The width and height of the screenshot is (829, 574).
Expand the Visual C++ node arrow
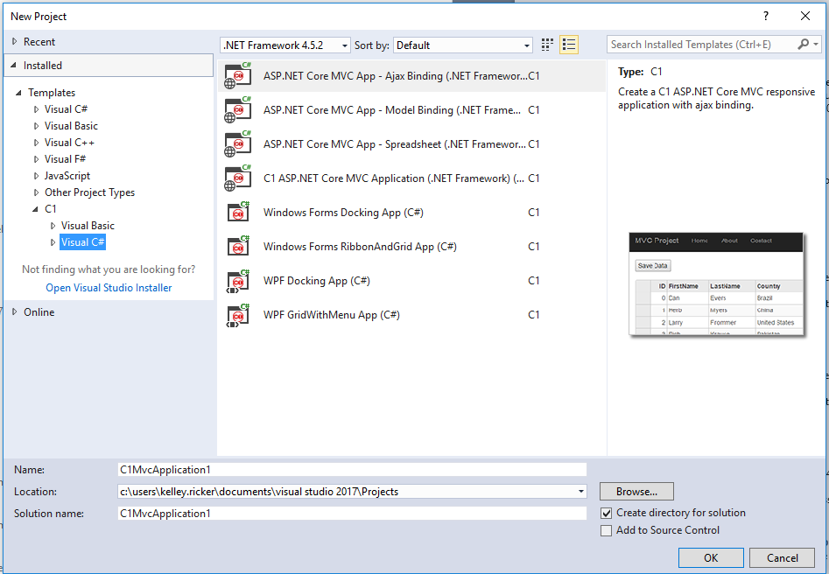tap(36, 143)
